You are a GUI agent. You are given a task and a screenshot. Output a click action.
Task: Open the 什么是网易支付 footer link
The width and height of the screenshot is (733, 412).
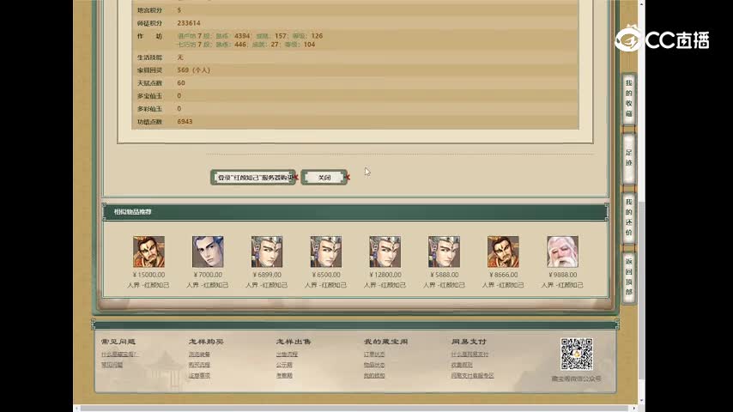point(469,354)
